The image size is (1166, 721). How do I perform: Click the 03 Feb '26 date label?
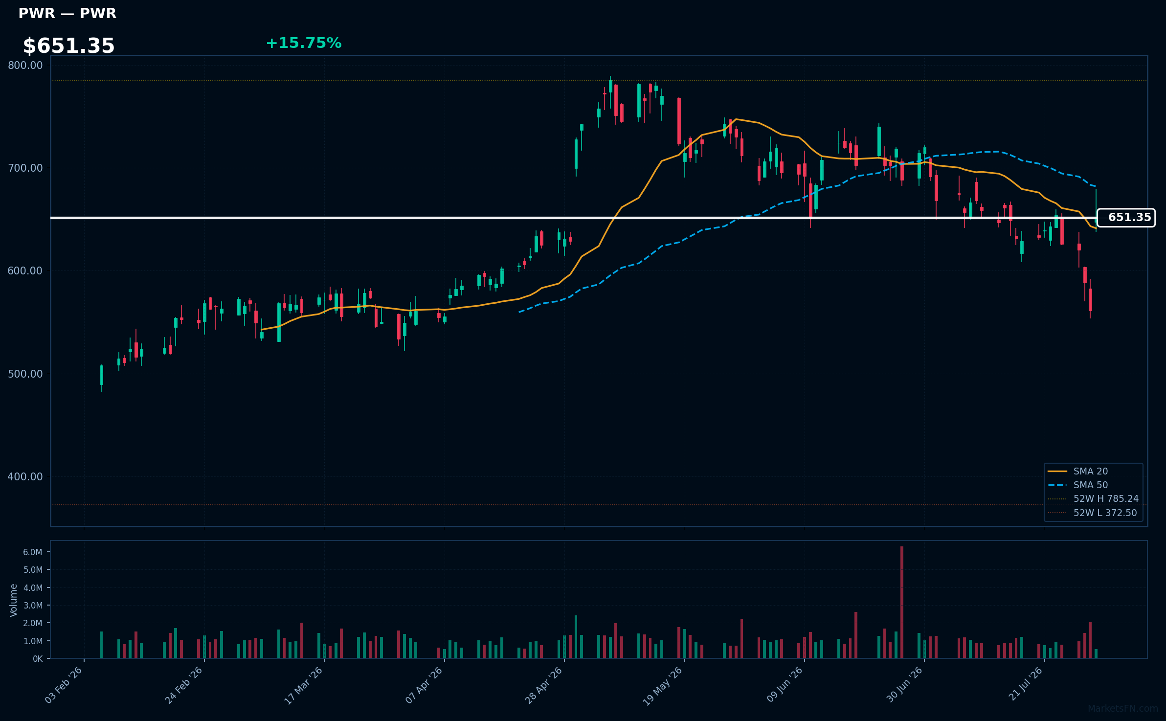click(63, 685)
